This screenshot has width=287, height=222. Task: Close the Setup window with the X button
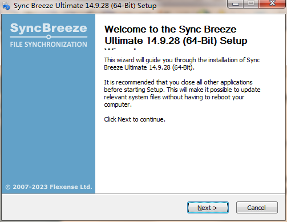pos(272,3)
